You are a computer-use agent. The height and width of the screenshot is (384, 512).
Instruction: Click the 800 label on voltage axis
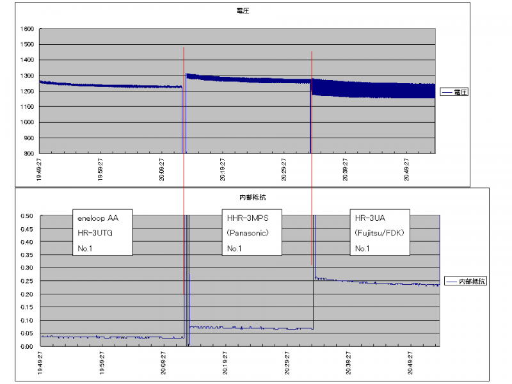29,154
